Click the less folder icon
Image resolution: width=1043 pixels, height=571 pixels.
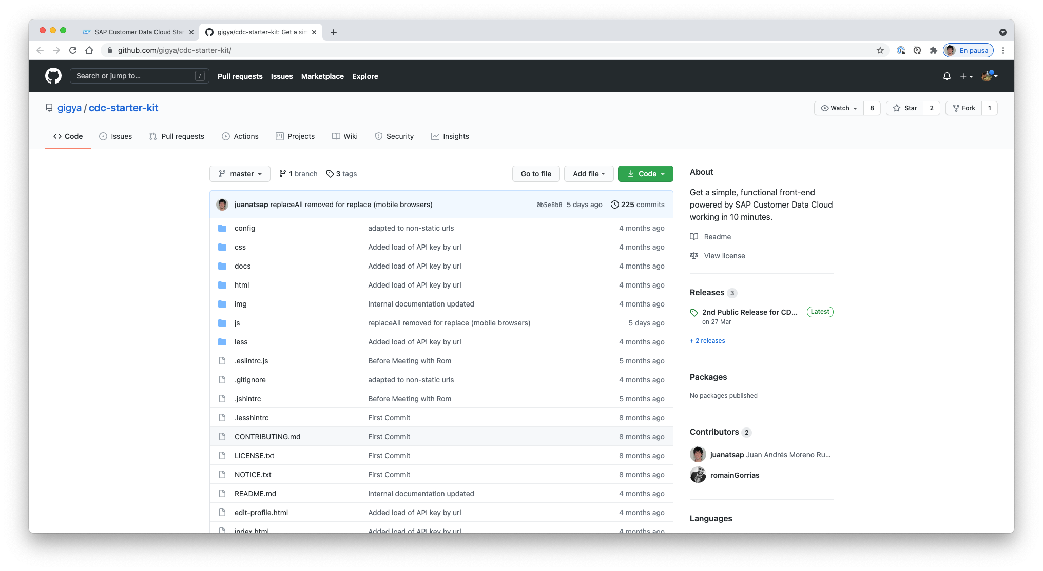click(x=222, y=342)
